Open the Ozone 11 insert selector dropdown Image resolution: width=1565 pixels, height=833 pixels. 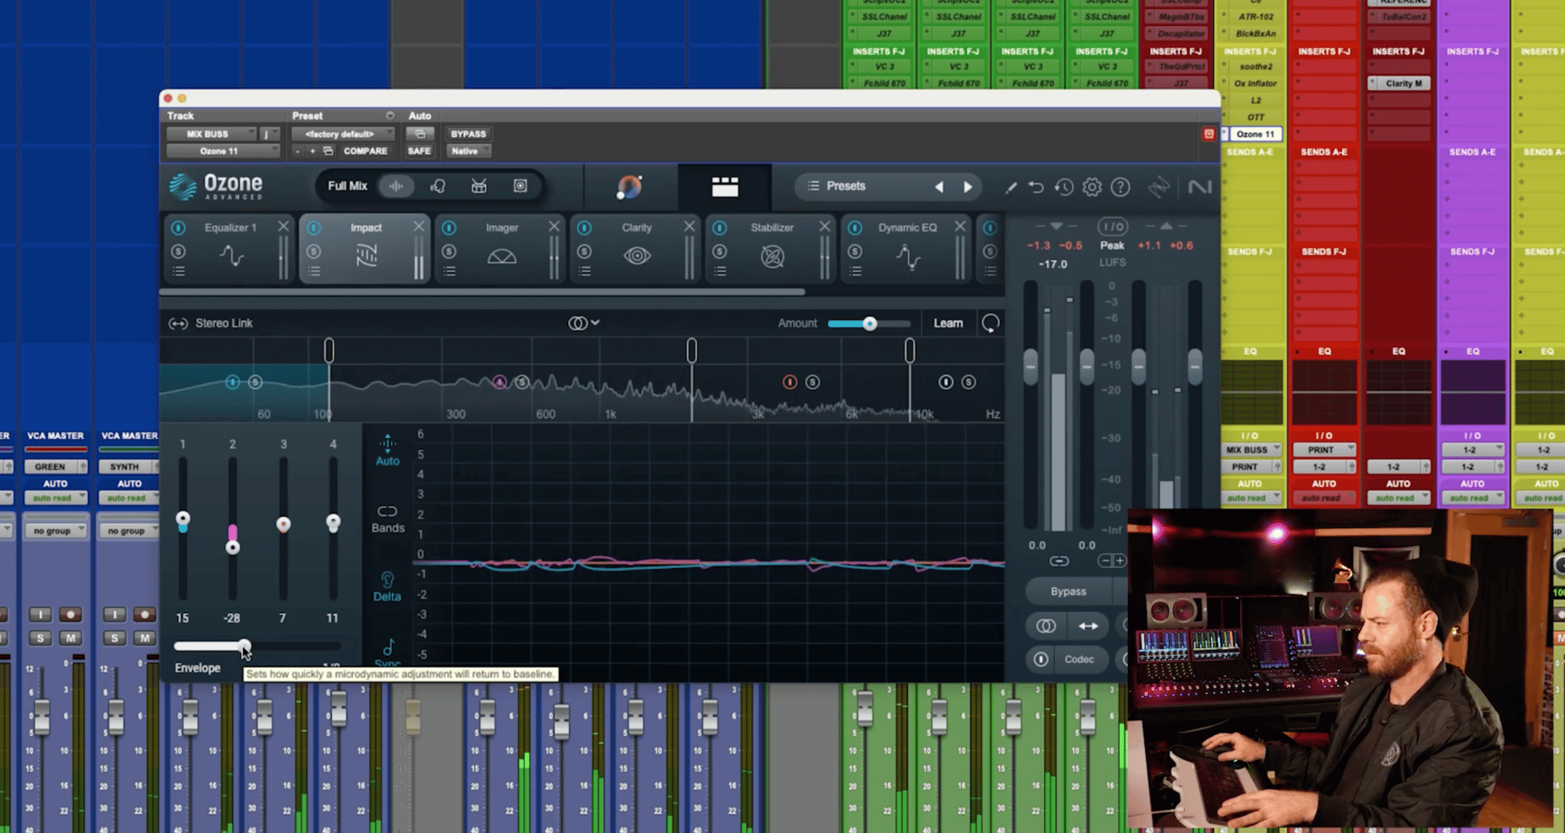(x=223, y=151)
